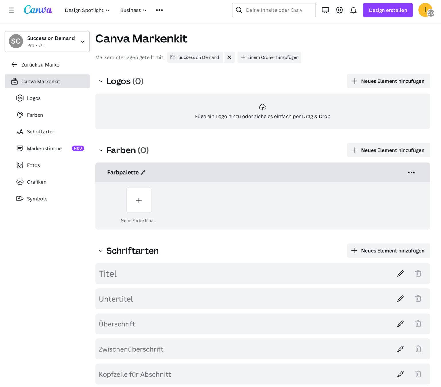Click Neue Farbe hinzufügen in the palette

coord(139,200)
